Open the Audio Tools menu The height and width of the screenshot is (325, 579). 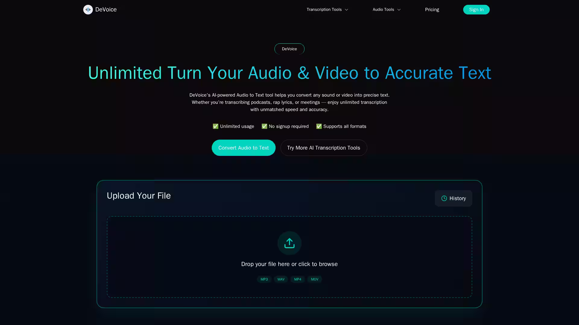pyautogui.click(x=387, y=10)
